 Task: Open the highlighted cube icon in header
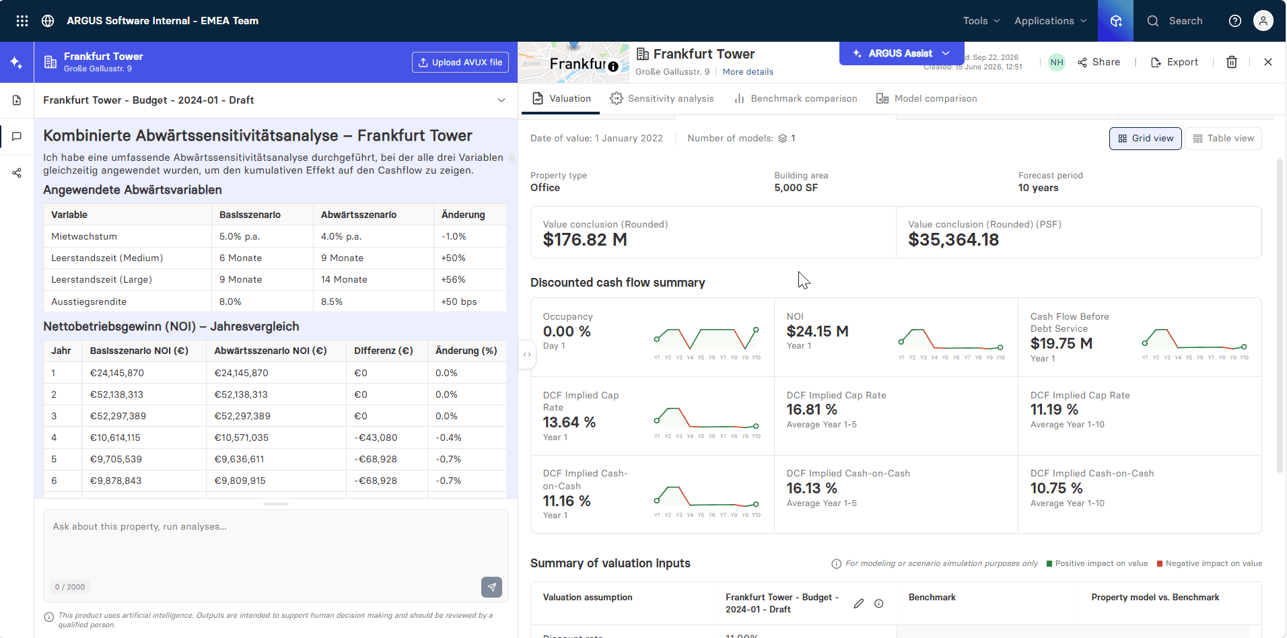click(x=1116, y=21)
